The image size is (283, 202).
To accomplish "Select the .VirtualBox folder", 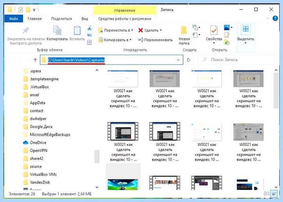I will [x=36, y=87].
